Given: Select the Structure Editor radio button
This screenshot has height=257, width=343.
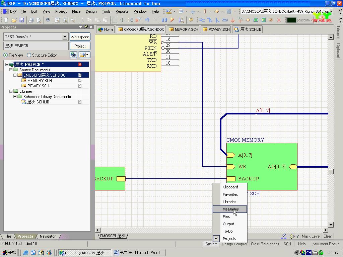Looking at the screenshot, I should tap(29, 55).
